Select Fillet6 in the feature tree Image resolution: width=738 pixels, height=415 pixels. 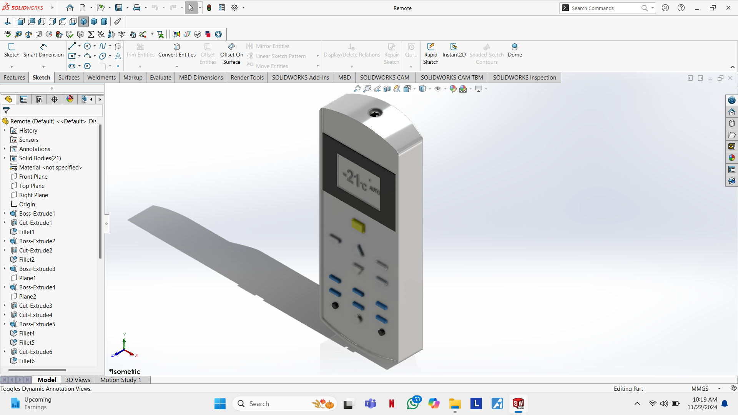(x=27, y=361)
